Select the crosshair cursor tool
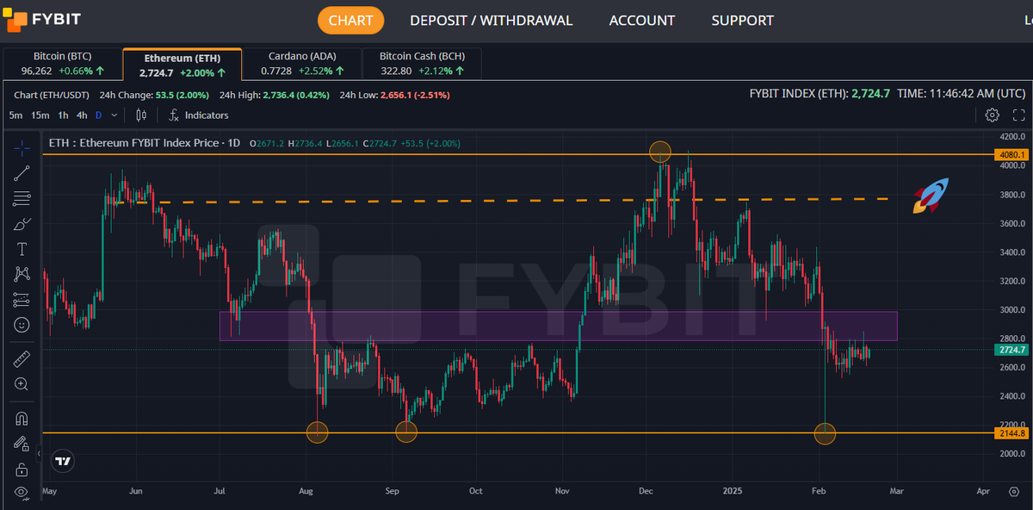1033x510 pixels. click(22, 148)
